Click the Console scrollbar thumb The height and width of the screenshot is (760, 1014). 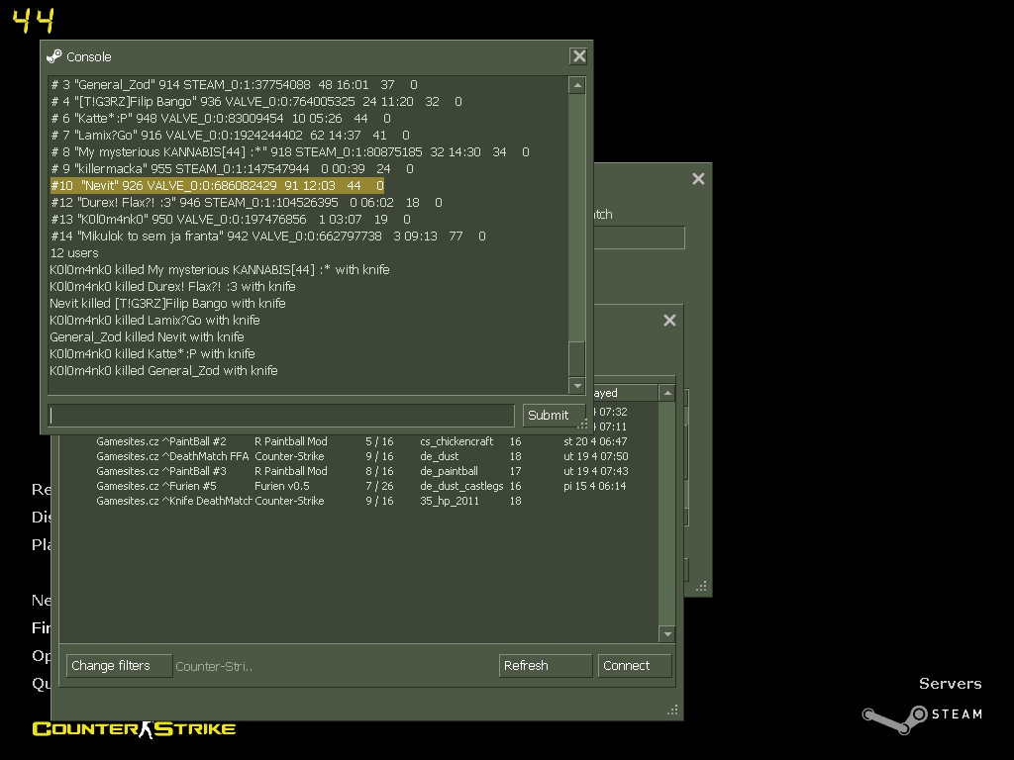pyautogui.click(x=577, y=358)
